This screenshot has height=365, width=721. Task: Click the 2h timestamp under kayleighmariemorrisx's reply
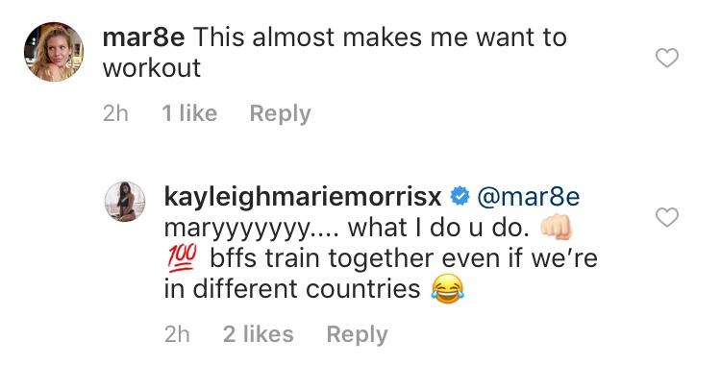click(177, 334)
